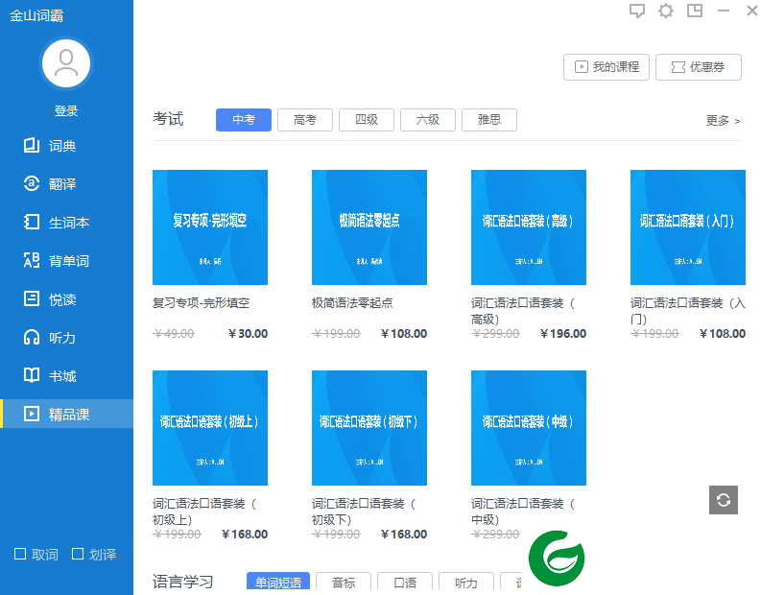Viewport: 761px width, 595px height.
Task: Click the 我的课程 button
Action: (606, 67)
